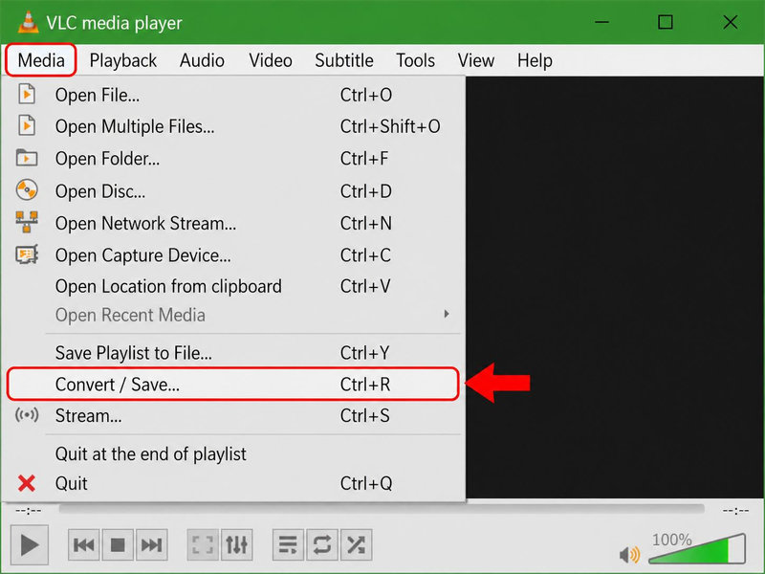Open the Tools menu
The image size is (765, 574).
(x=415, y=60)
